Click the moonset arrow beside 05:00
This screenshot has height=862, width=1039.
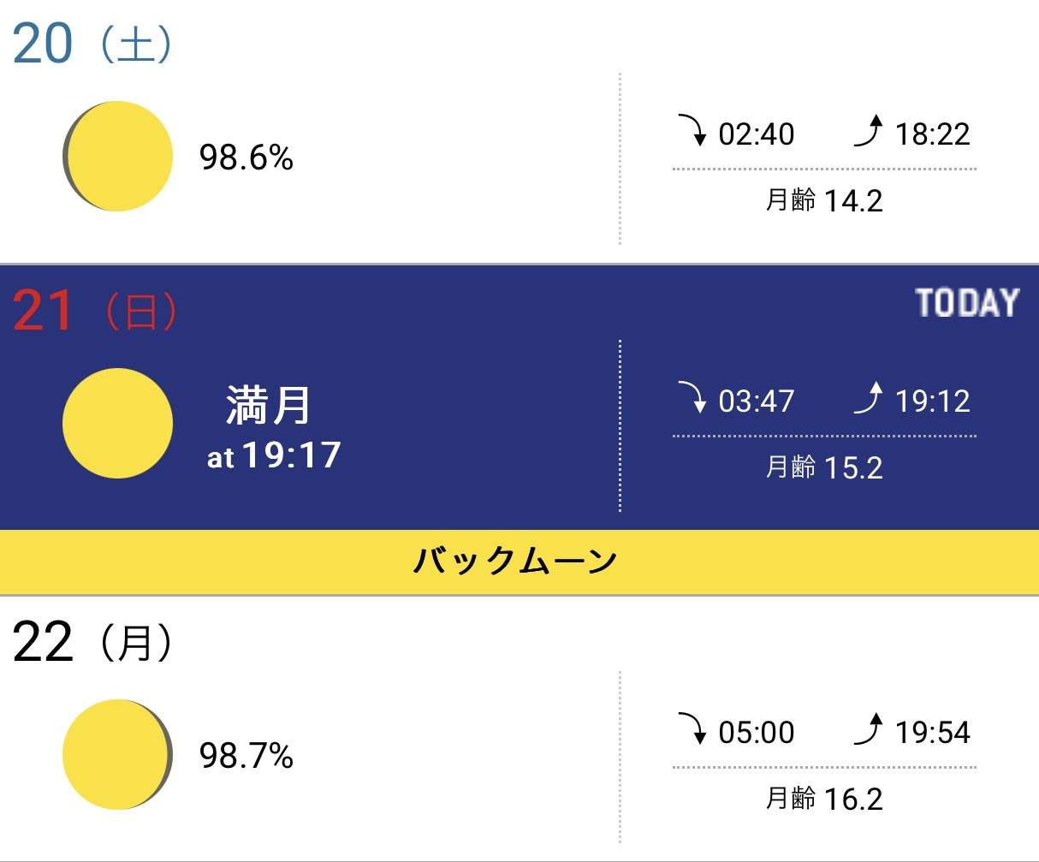tap(692, 729)
